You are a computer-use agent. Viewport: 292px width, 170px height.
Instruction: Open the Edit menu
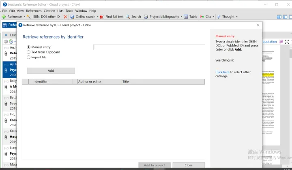tap(12, 11)
